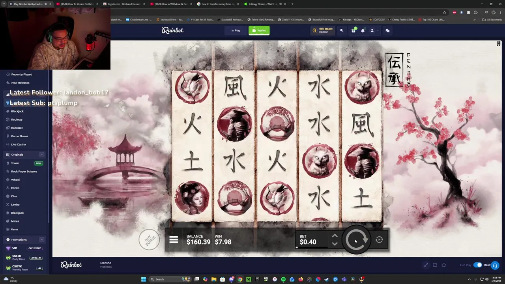Screen dimensions: 505x284
Task: Toggle between Fun Play and Real mode
Action: pyautogui.click(x=478, y=265)
